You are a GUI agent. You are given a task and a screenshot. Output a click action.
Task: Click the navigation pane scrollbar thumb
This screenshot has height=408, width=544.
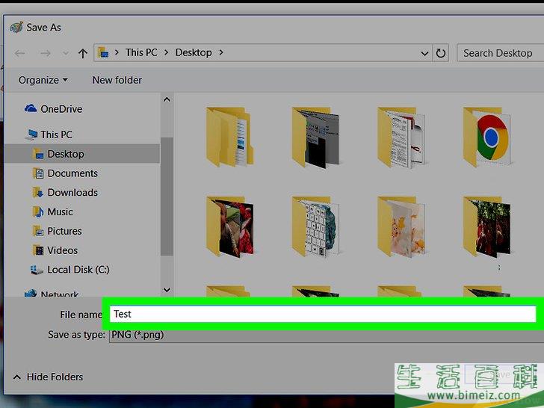[x=167, y=197]
